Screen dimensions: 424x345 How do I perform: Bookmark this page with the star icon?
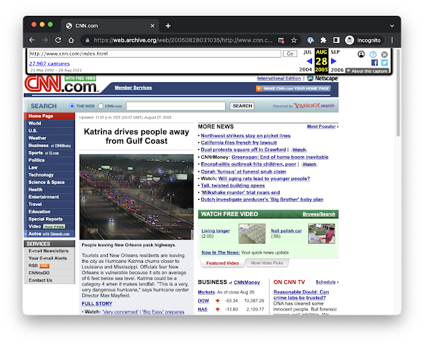click(294, 40)
